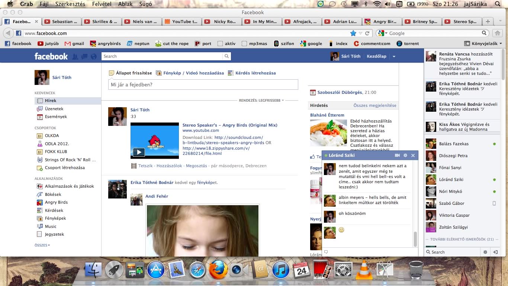Open Finder from the Dock
Viewport: 508px width, 286px height.
(93, 270)
